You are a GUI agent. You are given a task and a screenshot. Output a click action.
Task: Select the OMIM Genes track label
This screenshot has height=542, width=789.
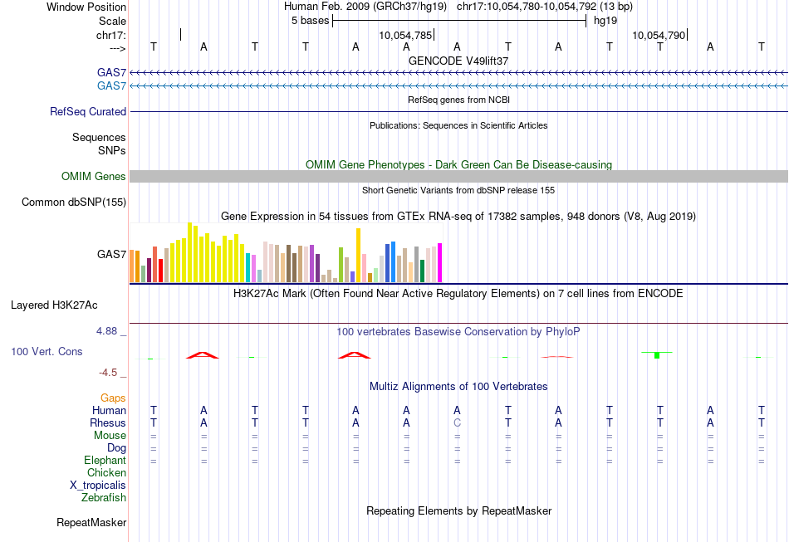point(93,177)
